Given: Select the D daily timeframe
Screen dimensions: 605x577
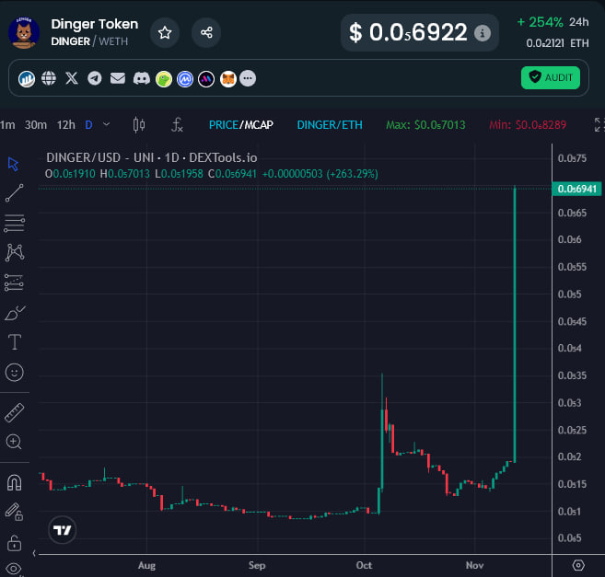Looking at the screenshot, I should tap(88, 125).
